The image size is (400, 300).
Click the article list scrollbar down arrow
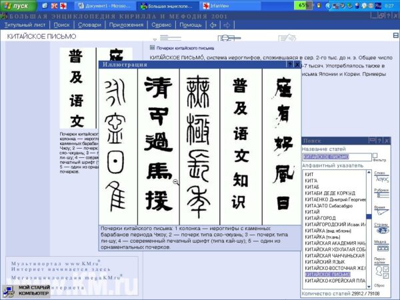[x=368, y=286]
